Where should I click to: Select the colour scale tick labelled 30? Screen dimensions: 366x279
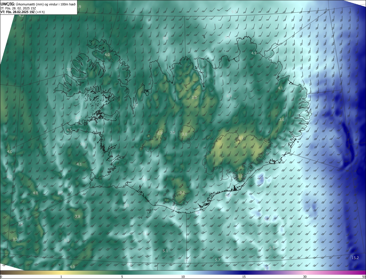point(305,277)
